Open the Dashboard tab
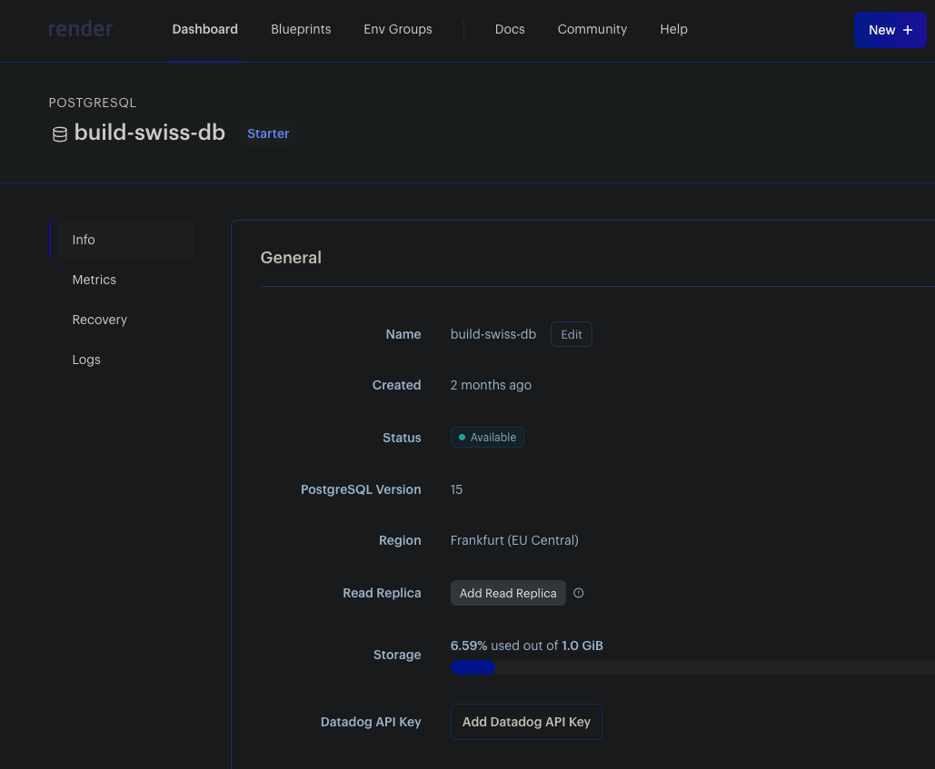 click(205, 29)
